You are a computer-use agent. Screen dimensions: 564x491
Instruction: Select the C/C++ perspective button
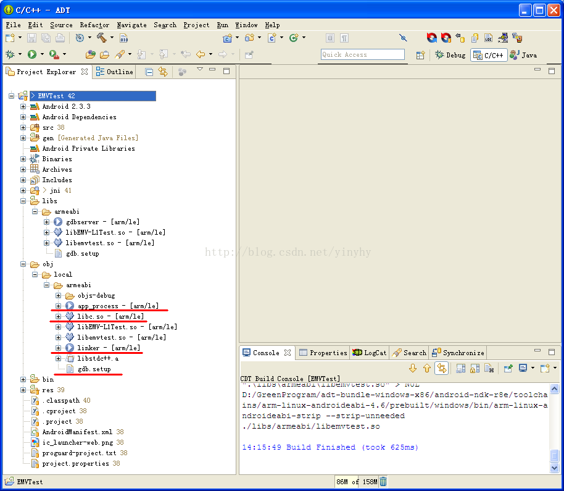pyautogui.click(x=489, y=55)
